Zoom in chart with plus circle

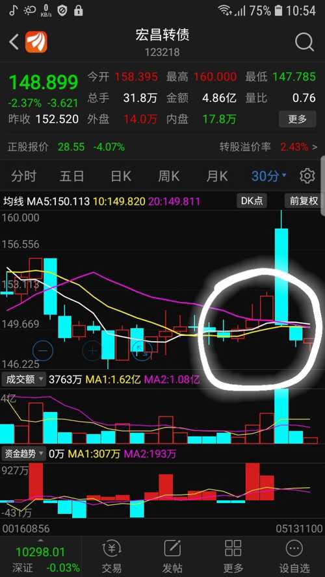coord(92,350)
